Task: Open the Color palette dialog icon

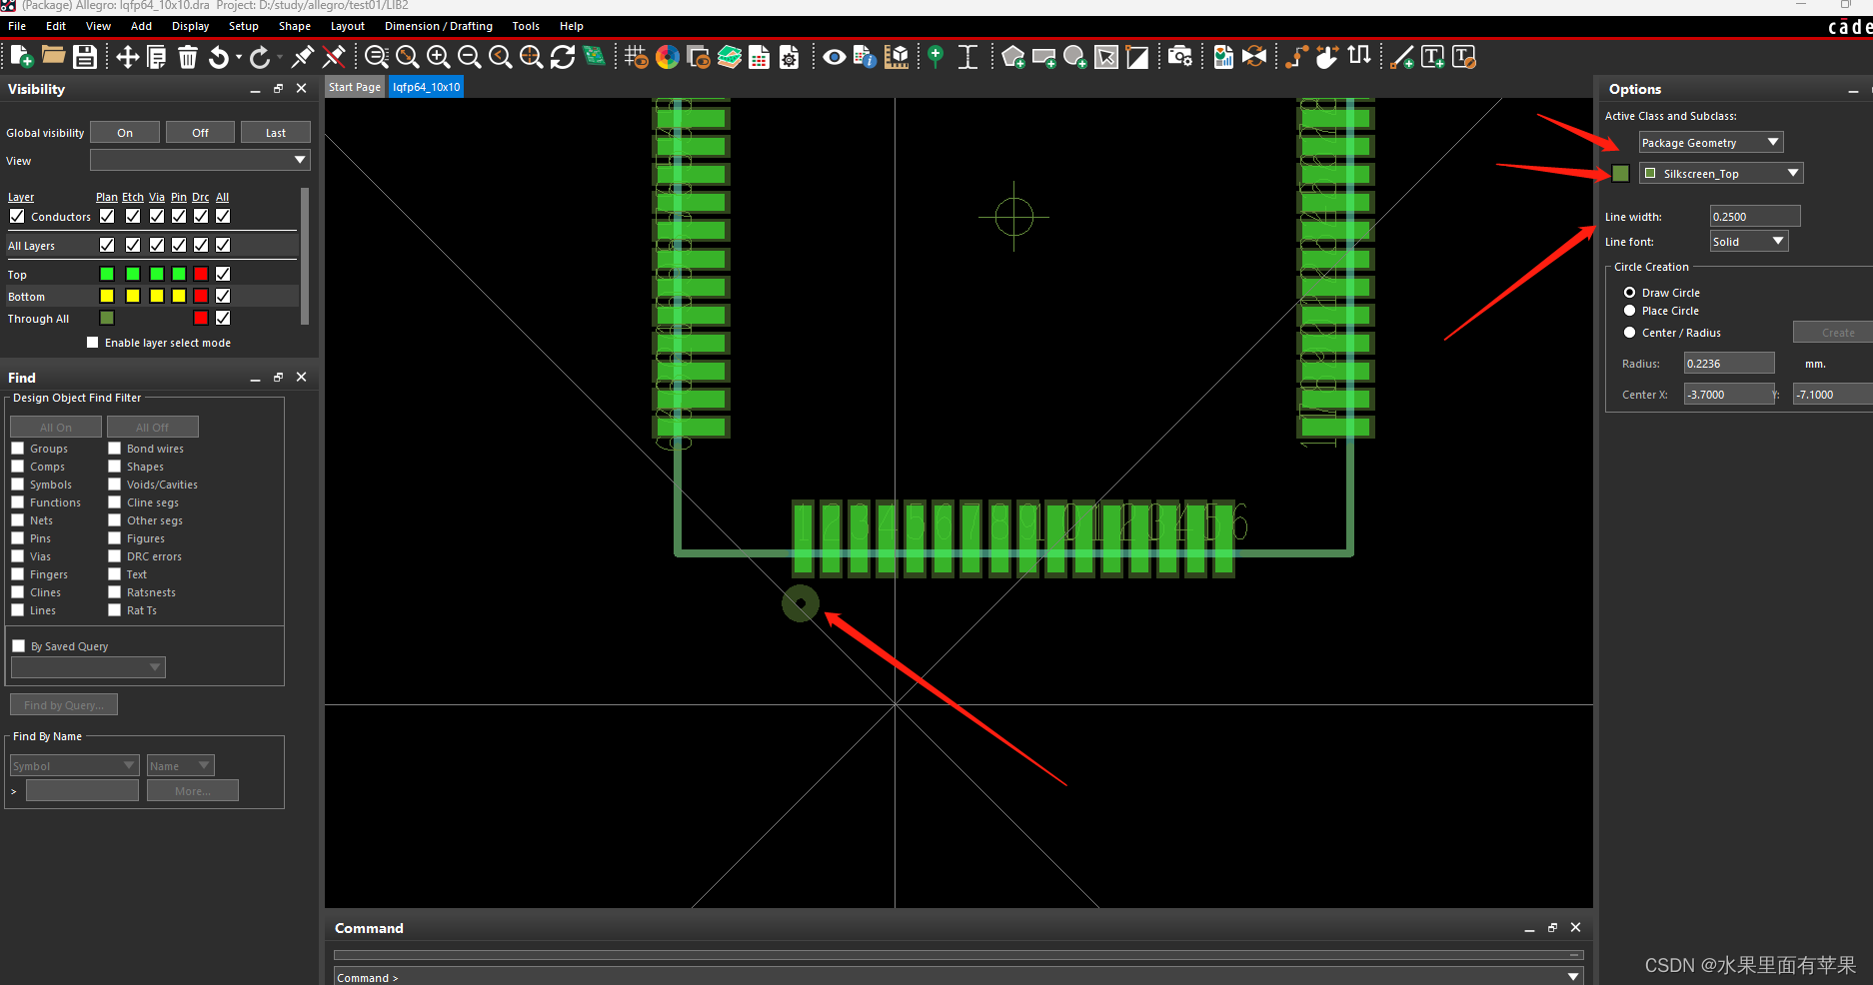Action: pos(668,57)
